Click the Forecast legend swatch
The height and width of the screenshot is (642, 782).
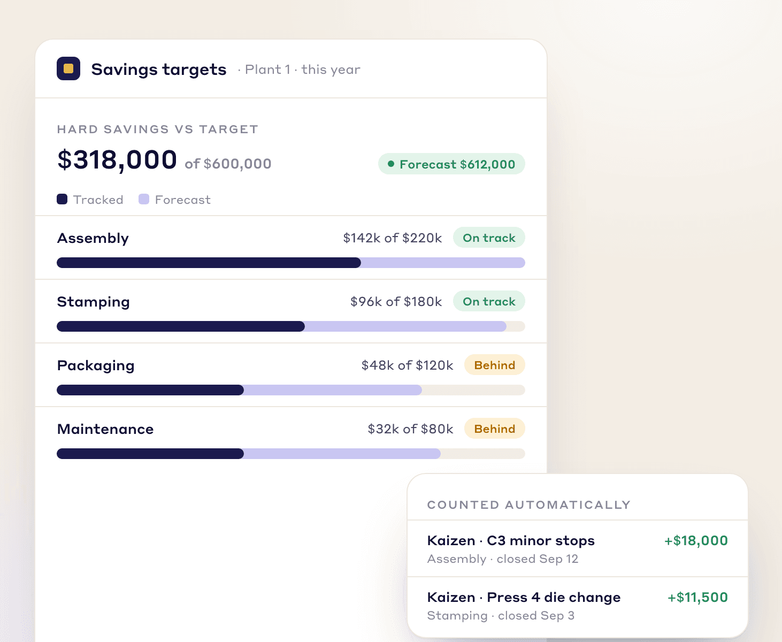[x=144, y=199]
